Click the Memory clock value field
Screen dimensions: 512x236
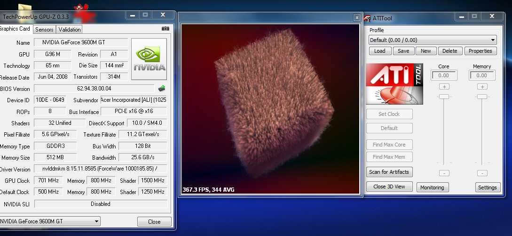point(482,75)
